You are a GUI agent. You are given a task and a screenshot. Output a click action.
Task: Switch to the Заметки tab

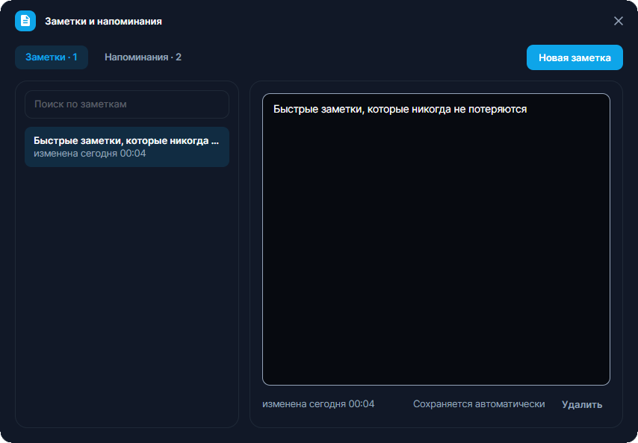coord(52,57)
